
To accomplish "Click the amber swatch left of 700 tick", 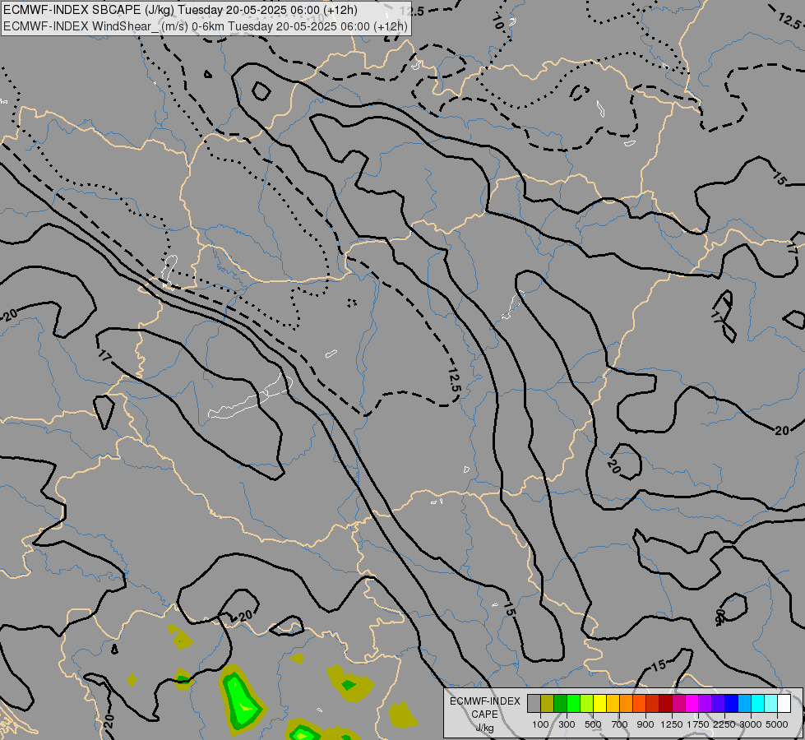I will click(613, 704).
